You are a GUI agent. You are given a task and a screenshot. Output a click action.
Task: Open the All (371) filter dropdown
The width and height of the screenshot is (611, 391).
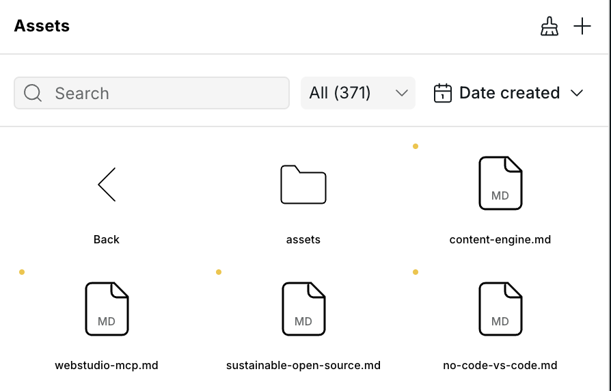(x=357, y=93)
